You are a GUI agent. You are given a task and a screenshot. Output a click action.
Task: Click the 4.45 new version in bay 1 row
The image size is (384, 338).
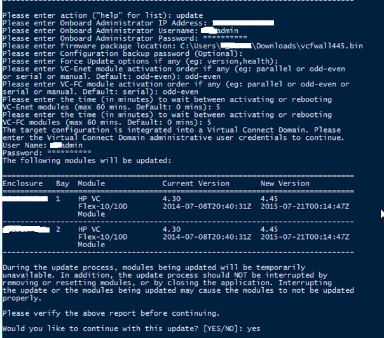coord(270,199)
